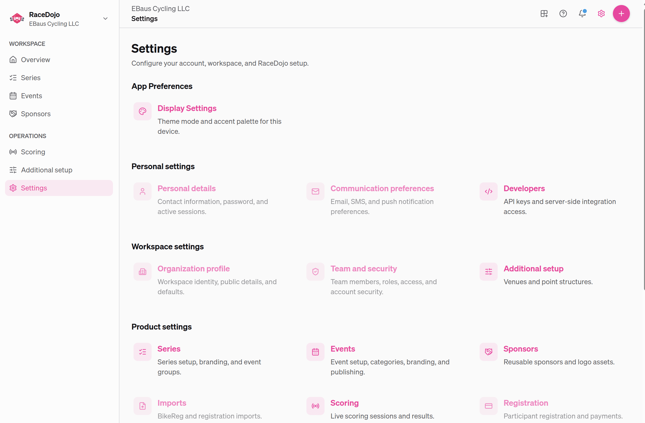Open Sponsors in the sidebar
Screen dimensions: 645x423
tap(59, 114)
